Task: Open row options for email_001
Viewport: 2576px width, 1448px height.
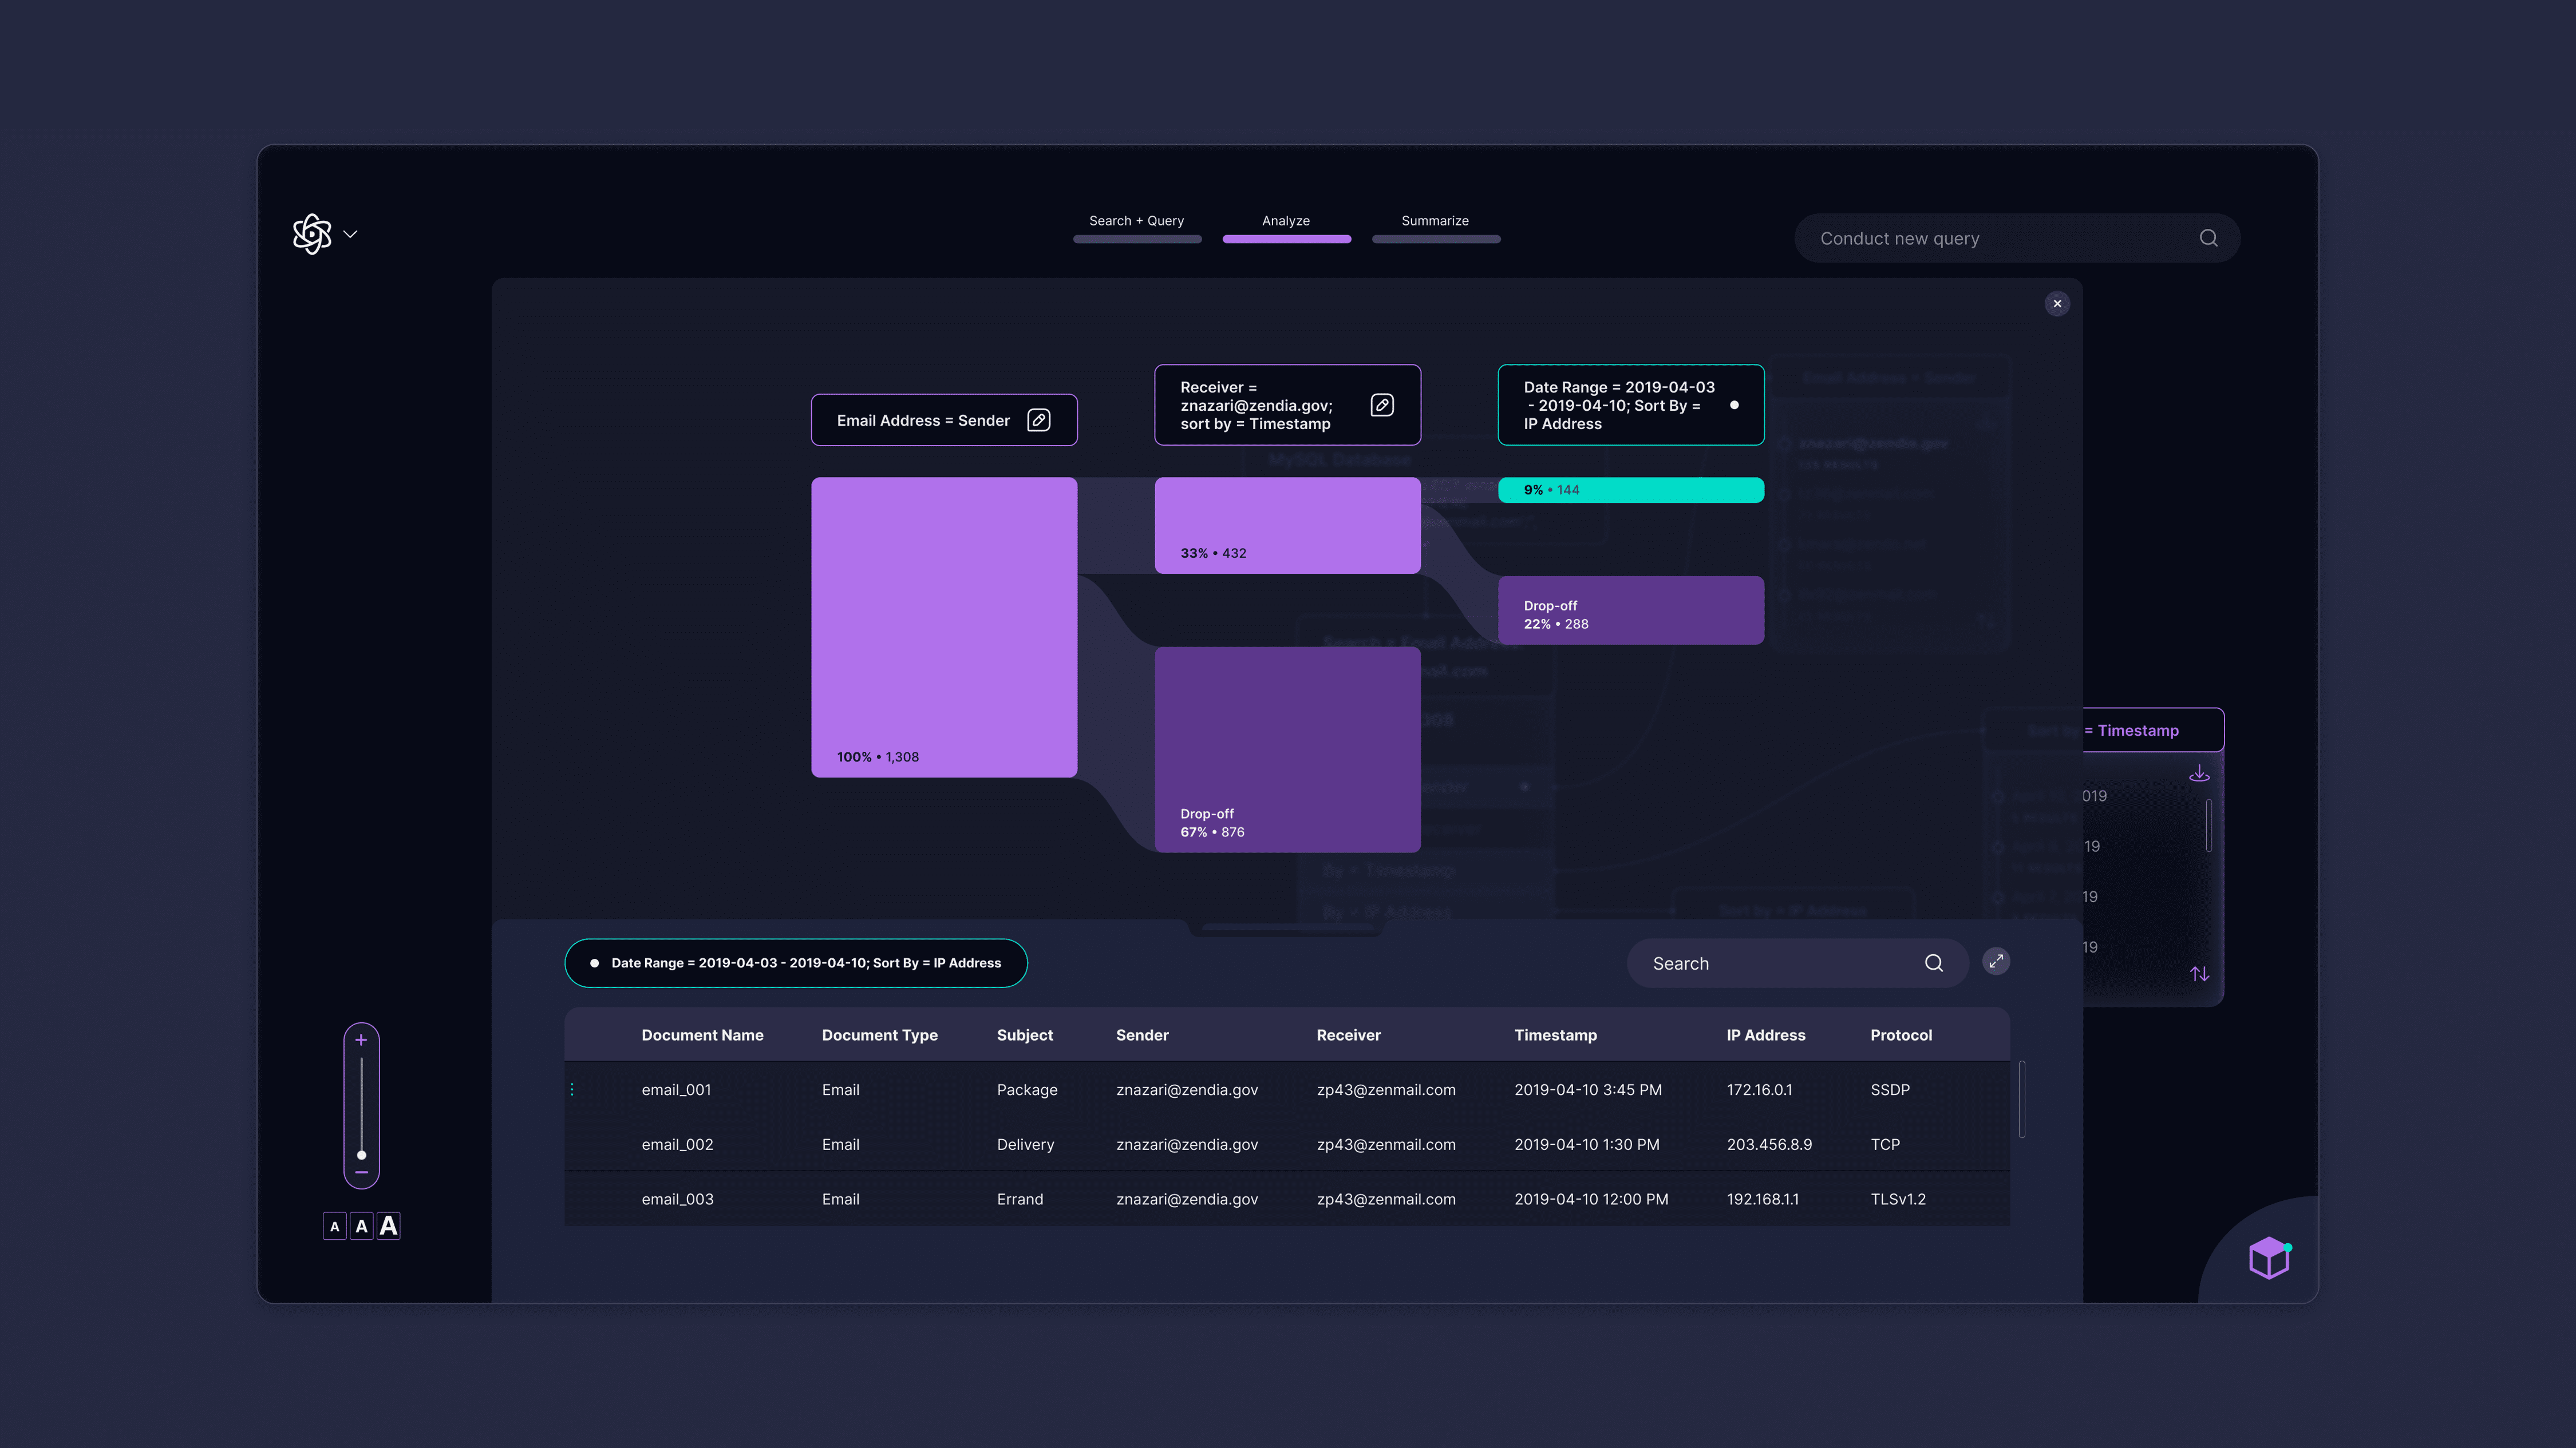Action: click(572, 1089)
